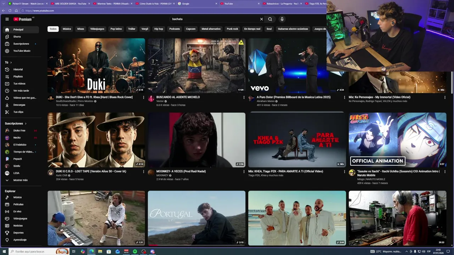Open Películas under Explorar
Screen dimensions: 454x255
coord(21,204)
